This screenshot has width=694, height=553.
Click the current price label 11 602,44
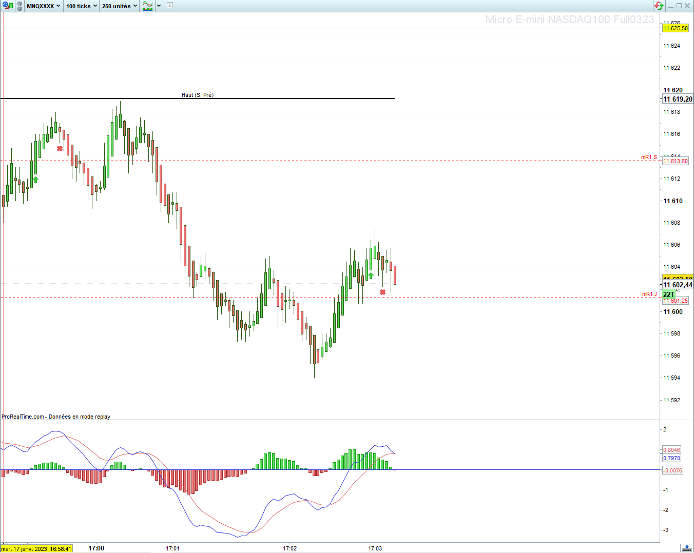[x=678, y=285]
